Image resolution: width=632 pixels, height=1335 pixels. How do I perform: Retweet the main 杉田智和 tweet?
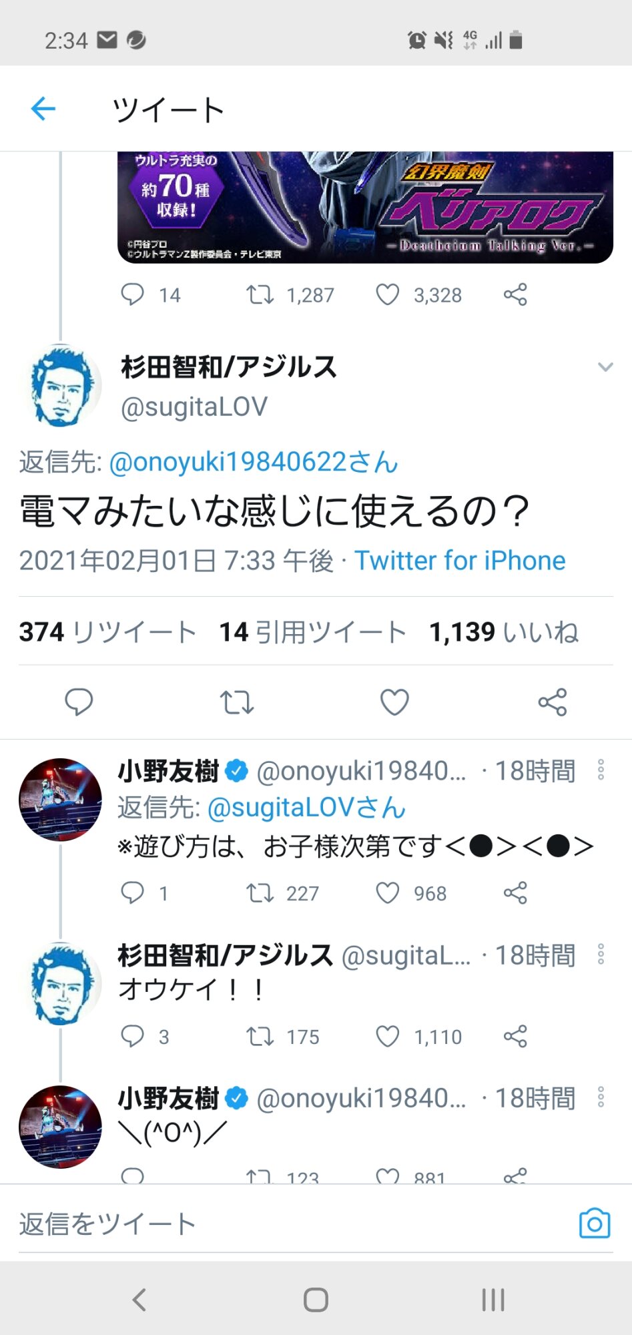[237, 702]
